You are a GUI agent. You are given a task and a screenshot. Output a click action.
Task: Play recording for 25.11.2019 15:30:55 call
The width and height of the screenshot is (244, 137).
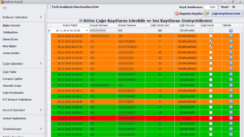pyautogui.click(x=231, y=74)
